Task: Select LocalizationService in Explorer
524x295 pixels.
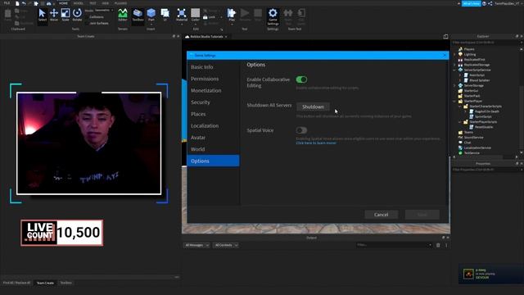Action: tap(475, 147)
